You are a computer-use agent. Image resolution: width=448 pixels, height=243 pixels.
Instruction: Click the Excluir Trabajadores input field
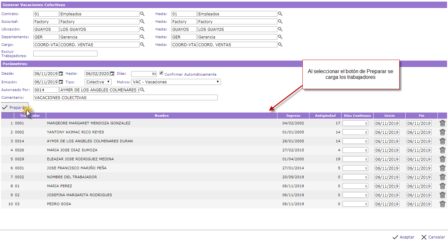(65, 54)
